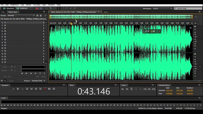Select the Spot Healing Brush tool
Viewport: 203px width, 114px height.
75,8
